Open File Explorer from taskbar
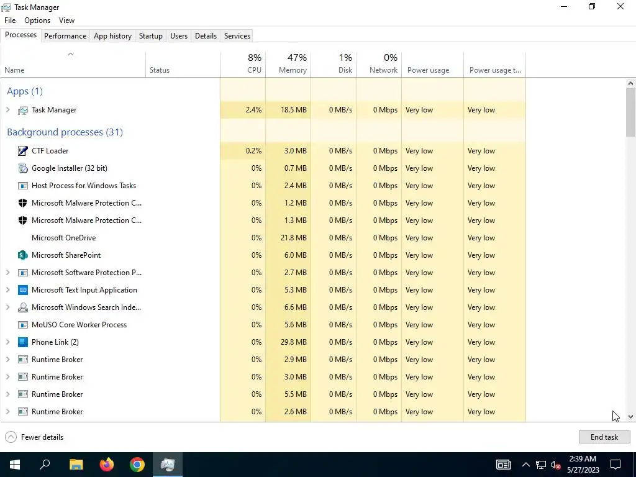 (x=76, y=465)
